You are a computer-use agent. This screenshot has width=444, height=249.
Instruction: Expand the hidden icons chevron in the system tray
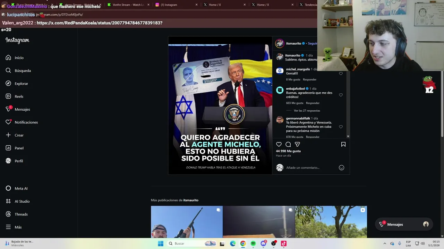(x=385, y=243)
